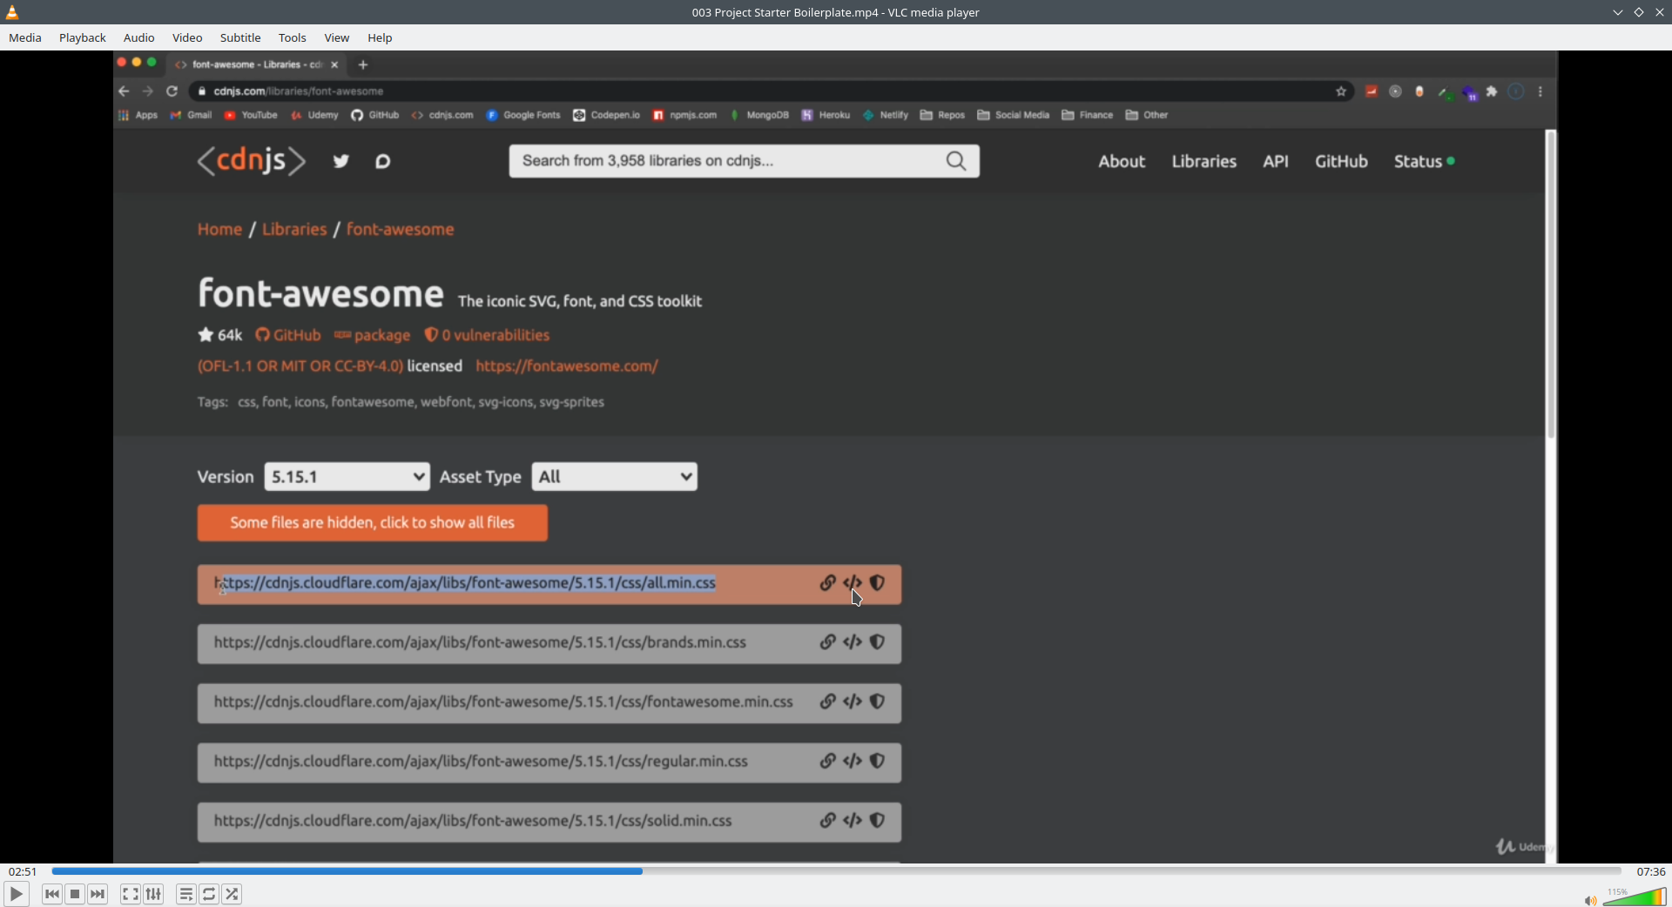Skip to the next media item
The height and width of the screenshot is (907, 1672).
(98, 894)
